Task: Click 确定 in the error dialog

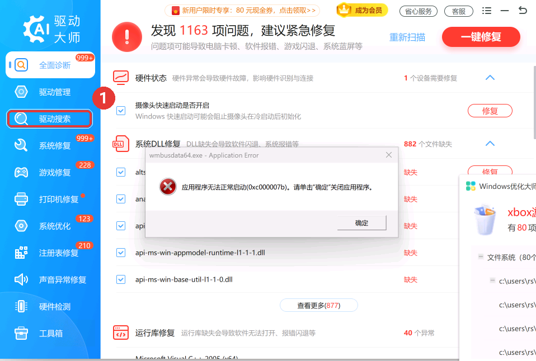Action: pyautogui.click(x=361, y=222)
